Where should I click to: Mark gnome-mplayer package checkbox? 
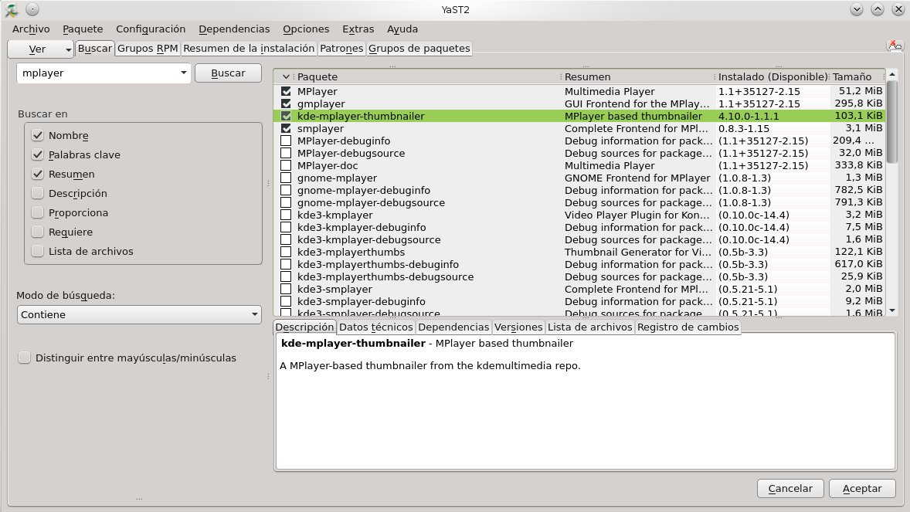[x=286, y=178]
